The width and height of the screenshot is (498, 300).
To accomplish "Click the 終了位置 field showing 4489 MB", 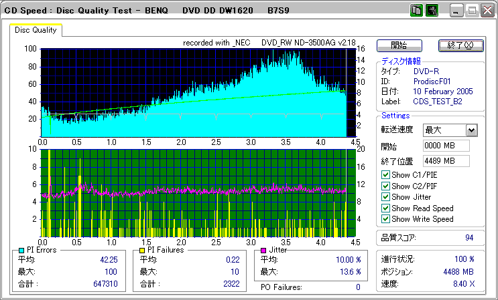I will coord(446,160).
